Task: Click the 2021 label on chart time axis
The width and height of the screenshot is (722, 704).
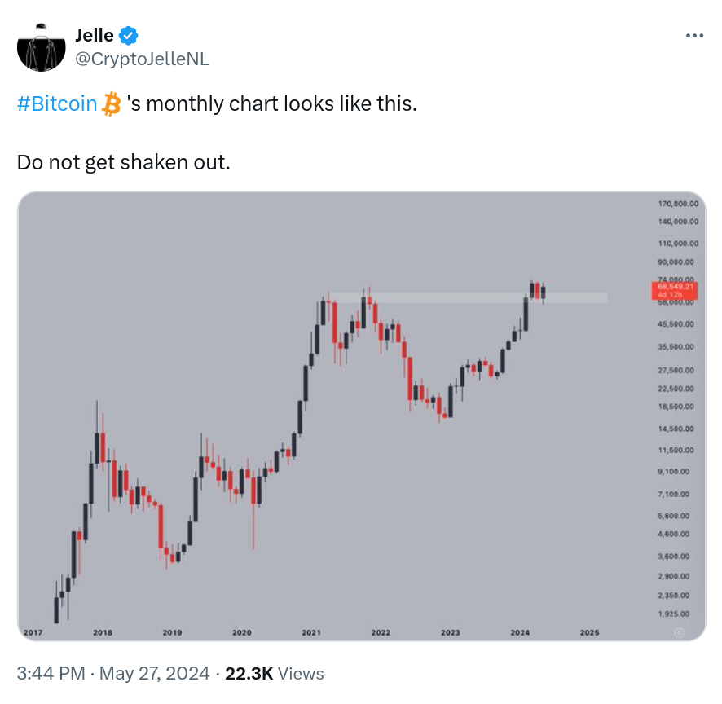Action: pos(311,632)
